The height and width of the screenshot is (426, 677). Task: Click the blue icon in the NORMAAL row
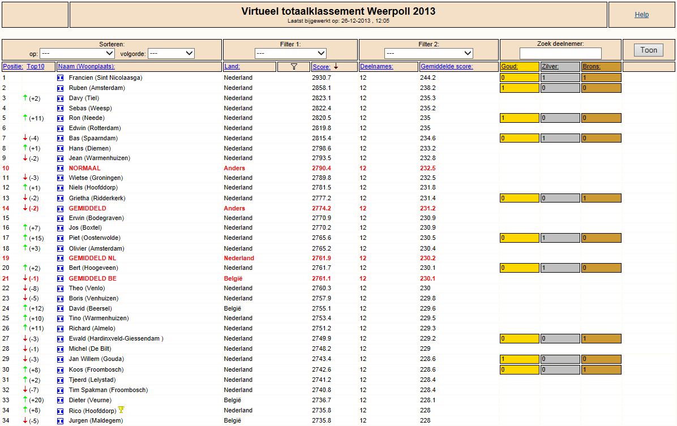(61, 169)
